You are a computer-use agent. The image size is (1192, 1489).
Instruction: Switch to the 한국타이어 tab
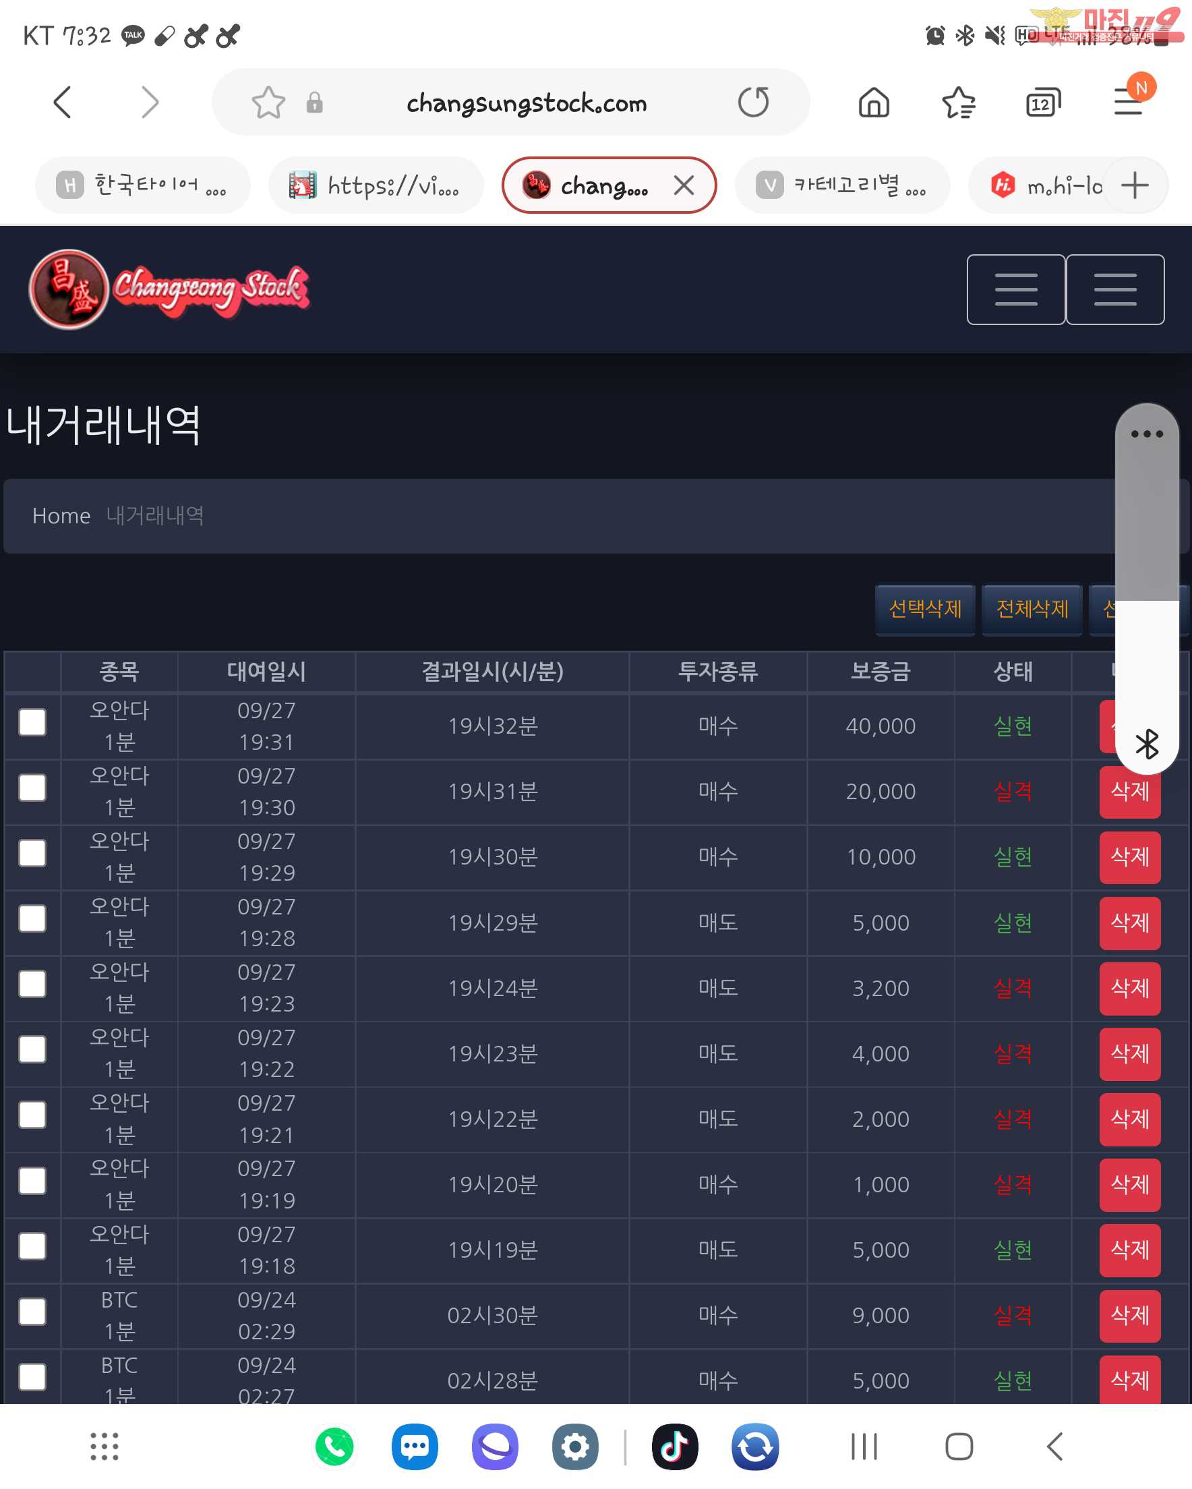coord(142,185)
